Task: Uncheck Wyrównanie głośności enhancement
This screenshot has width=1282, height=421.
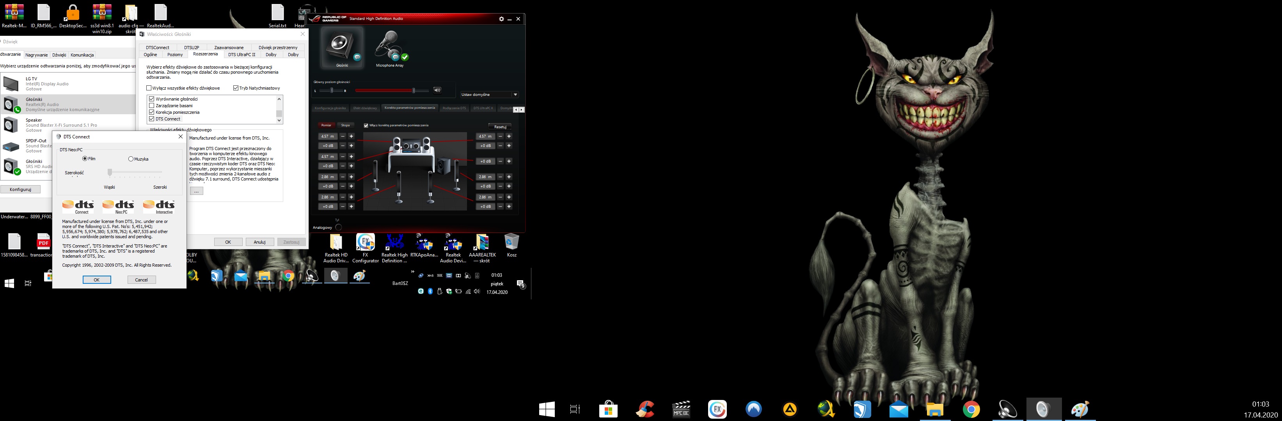Action: tap(152, 99)
